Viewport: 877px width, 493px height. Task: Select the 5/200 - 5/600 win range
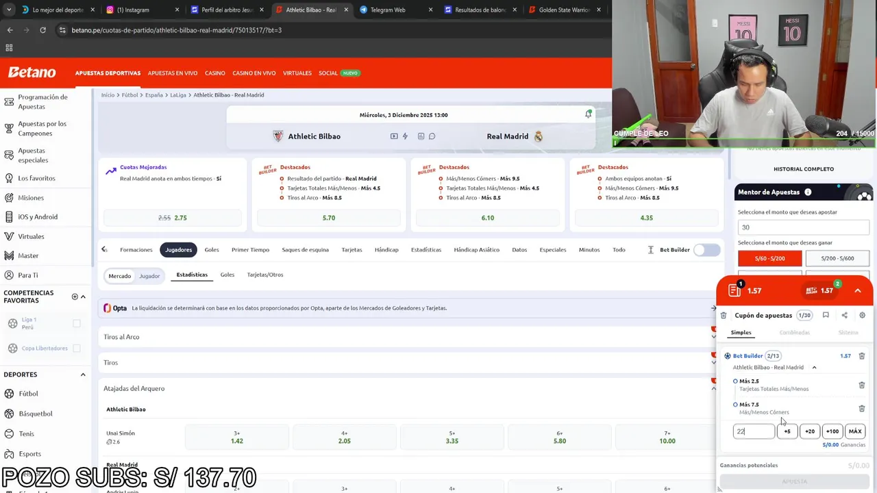coord(837,258)
